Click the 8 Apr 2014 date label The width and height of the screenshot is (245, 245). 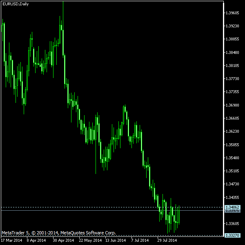click(36, 240)
